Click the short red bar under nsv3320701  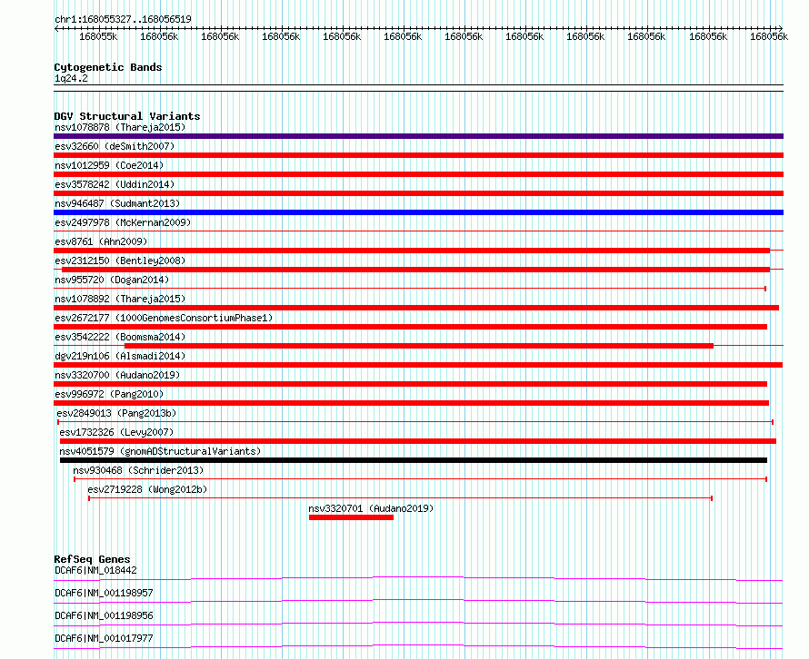pos(352,517)
